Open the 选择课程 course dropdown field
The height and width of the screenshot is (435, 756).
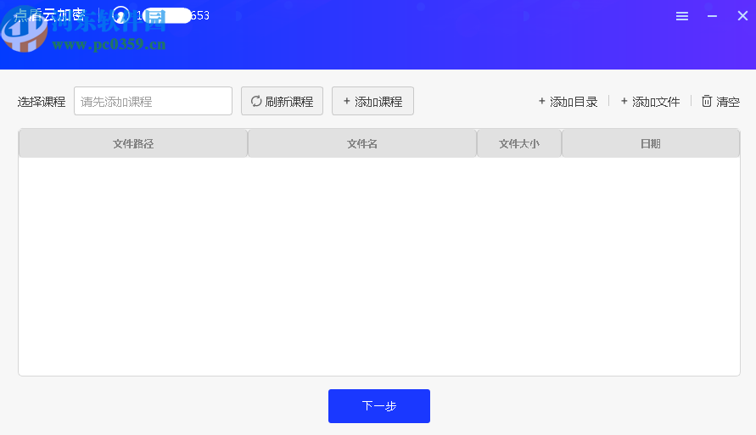point(153,101)
